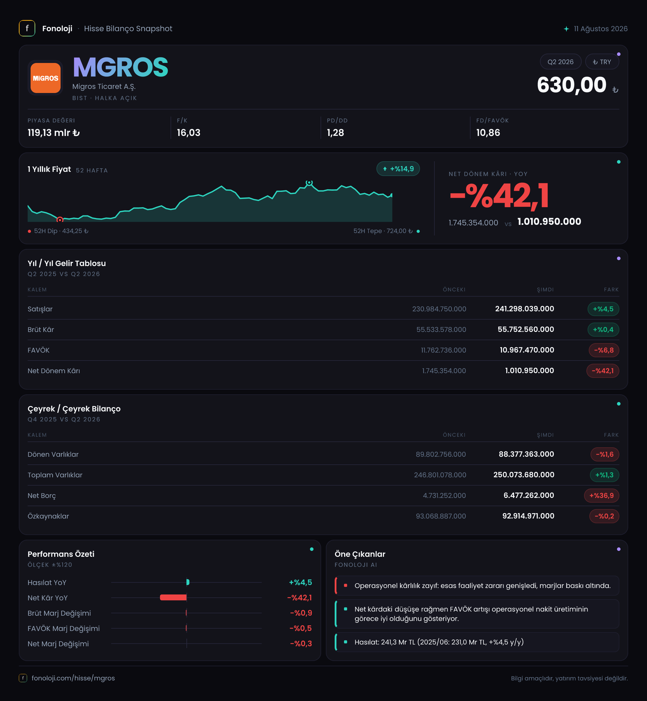This screenshot has height=701, width=647.
Task: Click the Net Borç +%36,9 badge
Action: [601, 496]
